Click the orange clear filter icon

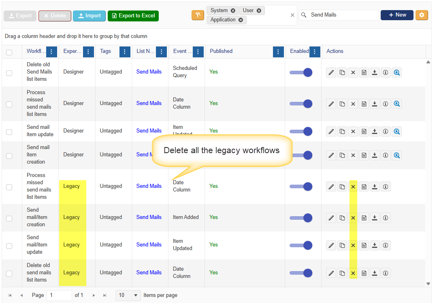point(198,15)
